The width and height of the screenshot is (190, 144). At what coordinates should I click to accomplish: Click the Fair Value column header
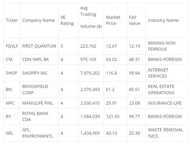pyautogui.click(x=134, y=20)
